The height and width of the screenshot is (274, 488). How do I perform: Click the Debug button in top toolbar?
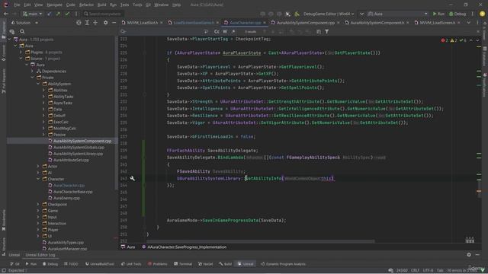pos(457,14)
